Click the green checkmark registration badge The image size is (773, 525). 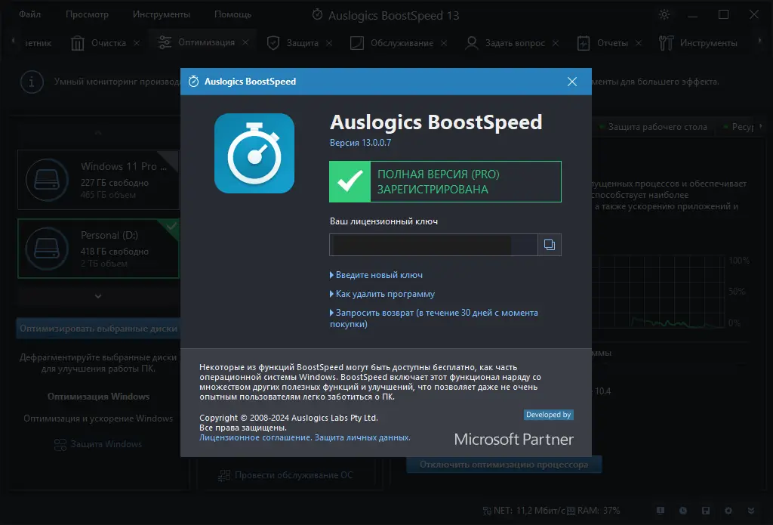coord(350,181)
